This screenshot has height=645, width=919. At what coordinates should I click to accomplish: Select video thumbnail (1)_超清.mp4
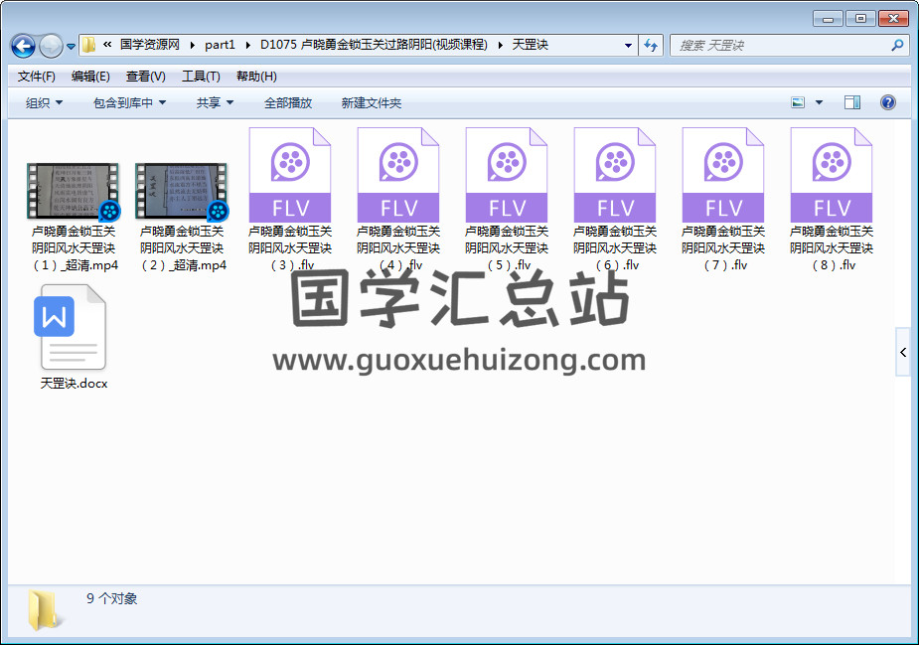point(74,193)
